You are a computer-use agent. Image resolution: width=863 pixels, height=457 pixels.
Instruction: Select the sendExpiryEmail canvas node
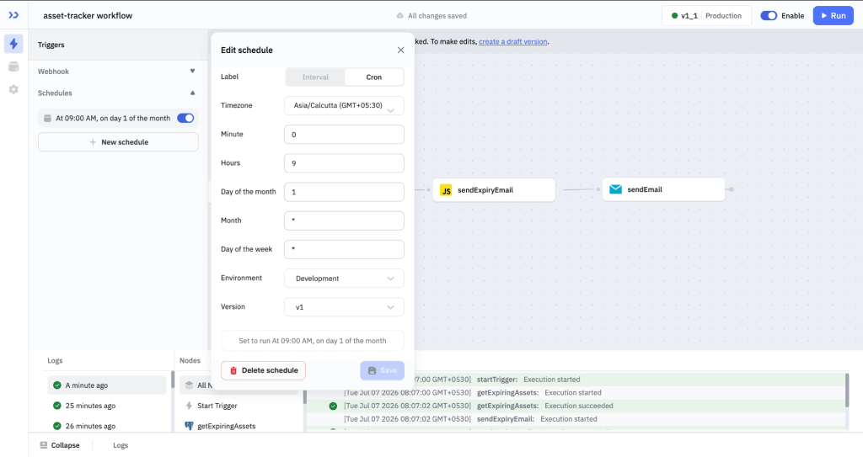(494, 190)
